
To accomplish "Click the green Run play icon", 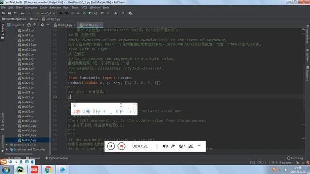I will [x=78, y=13].
